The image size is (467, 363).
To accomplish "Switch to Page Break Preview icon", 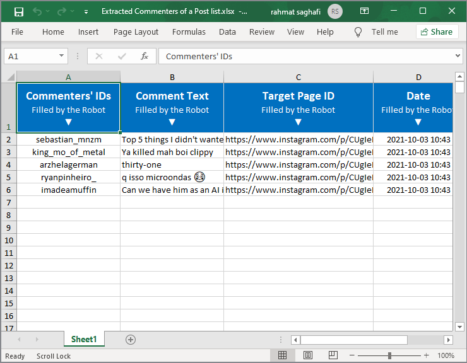I will (333, 355).
